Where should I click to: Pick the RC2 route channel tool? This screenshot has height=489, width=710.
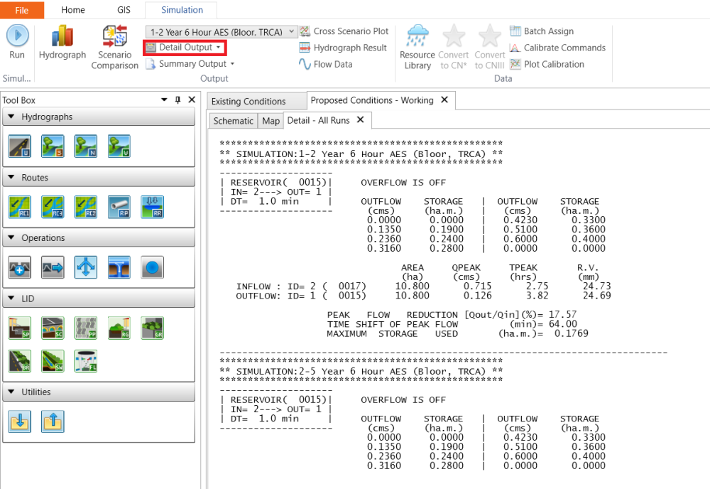(86, 207)
